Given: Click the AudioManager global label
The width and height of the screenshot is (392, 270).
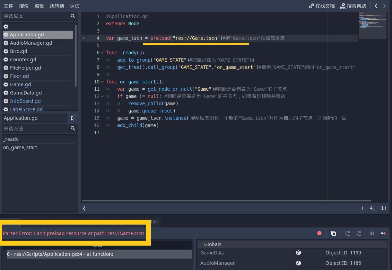Looking at the screenshot, I should pos(218,263).
